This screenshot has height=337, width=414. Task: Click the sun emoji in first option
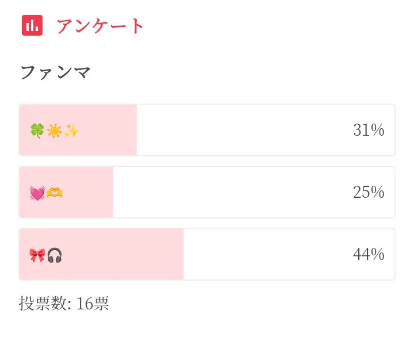55,131
